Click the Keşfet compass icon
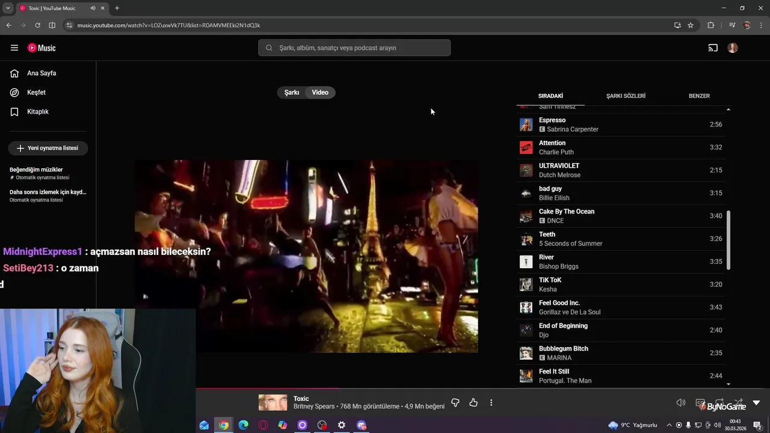 click(x=14, y=93)
